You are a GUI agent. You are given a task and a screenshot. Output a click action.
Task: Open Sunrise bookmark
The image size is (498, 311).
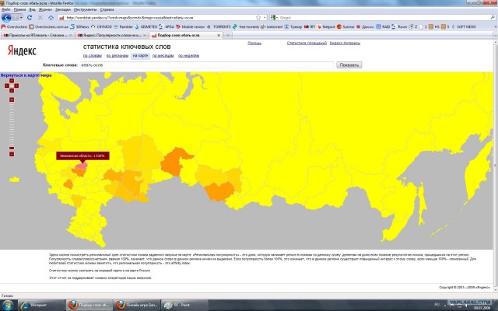[345, 26]
